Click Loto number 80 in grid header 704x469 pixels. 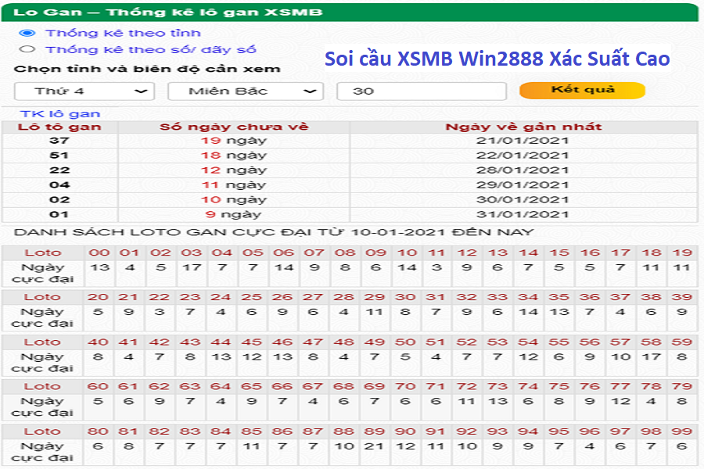click(98, 431)
